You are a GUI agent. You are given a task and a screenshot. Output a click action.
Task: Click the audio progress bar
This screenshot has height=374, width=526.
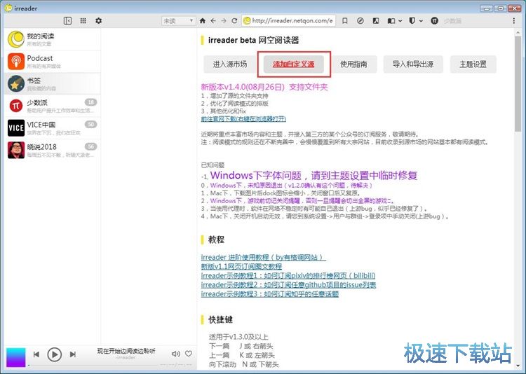94,365
